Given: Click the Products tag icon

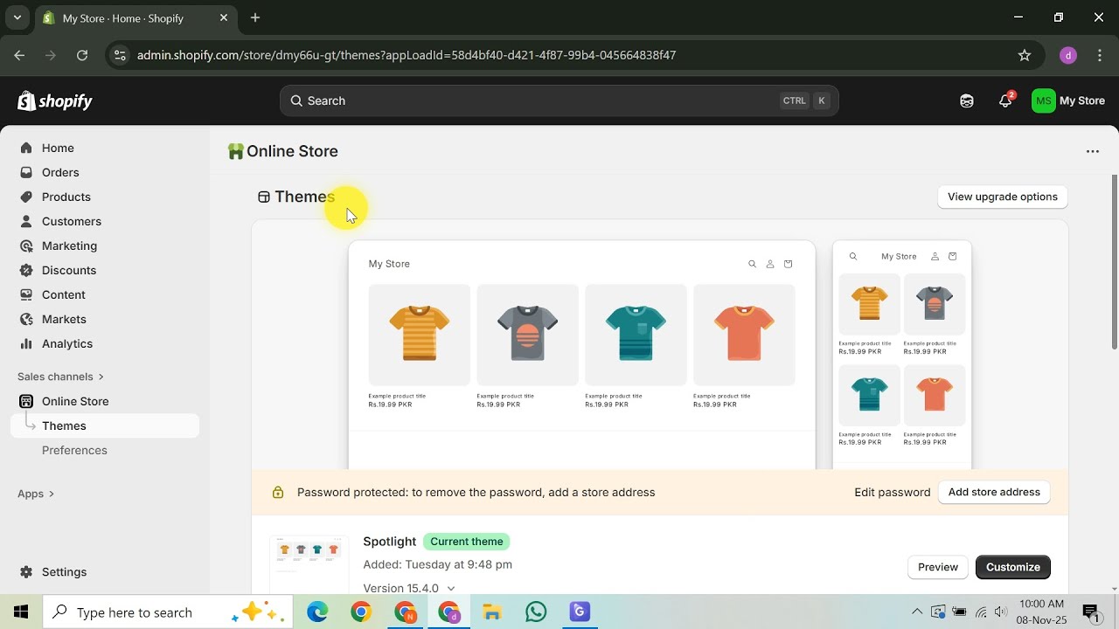Looking at the screenshot, I should pos(26,197).
